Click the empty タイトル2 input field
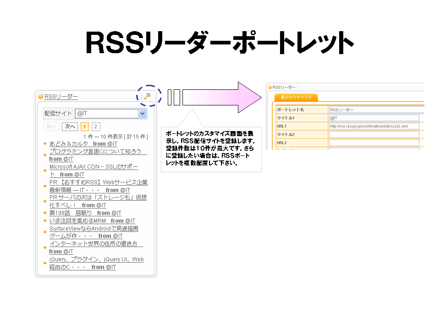Viewport: 440px width, 330px height. click(x=374, y=134)
